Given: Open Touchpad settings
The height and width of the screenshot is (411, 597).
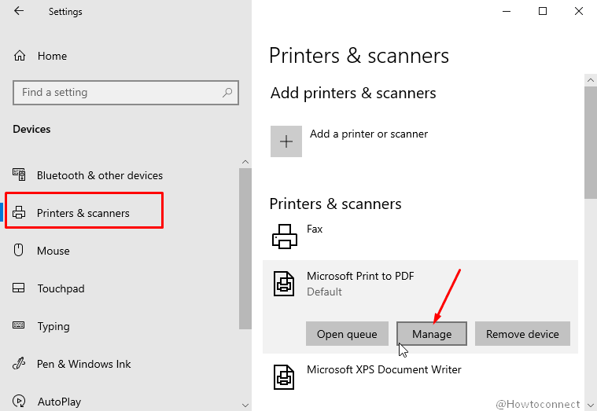Looking at the screenshot, I should point(61,288).
